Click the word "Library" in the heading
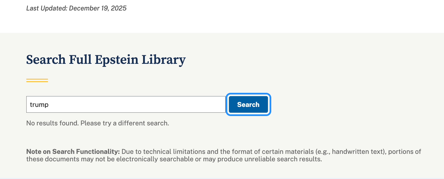Viewport: 444px width, 179px height. pos(164,60)
